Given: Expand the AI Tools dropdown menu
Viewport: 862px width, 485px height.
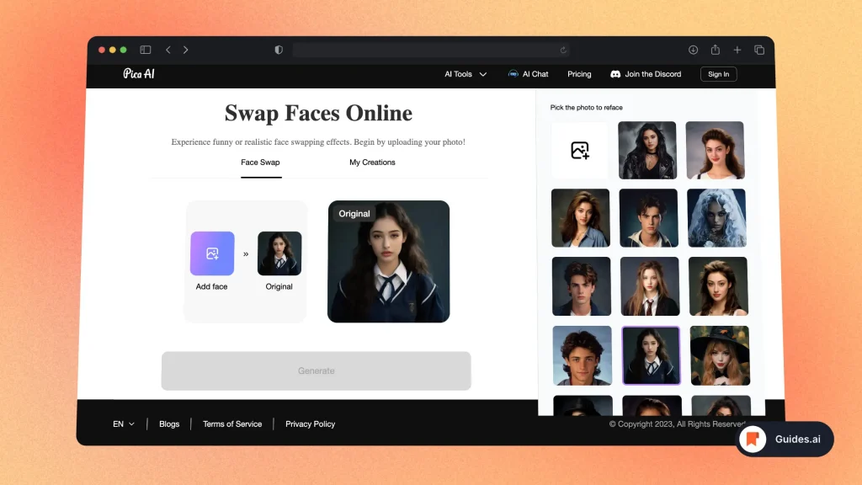Looking at the screenshot, I should point(466,74).
